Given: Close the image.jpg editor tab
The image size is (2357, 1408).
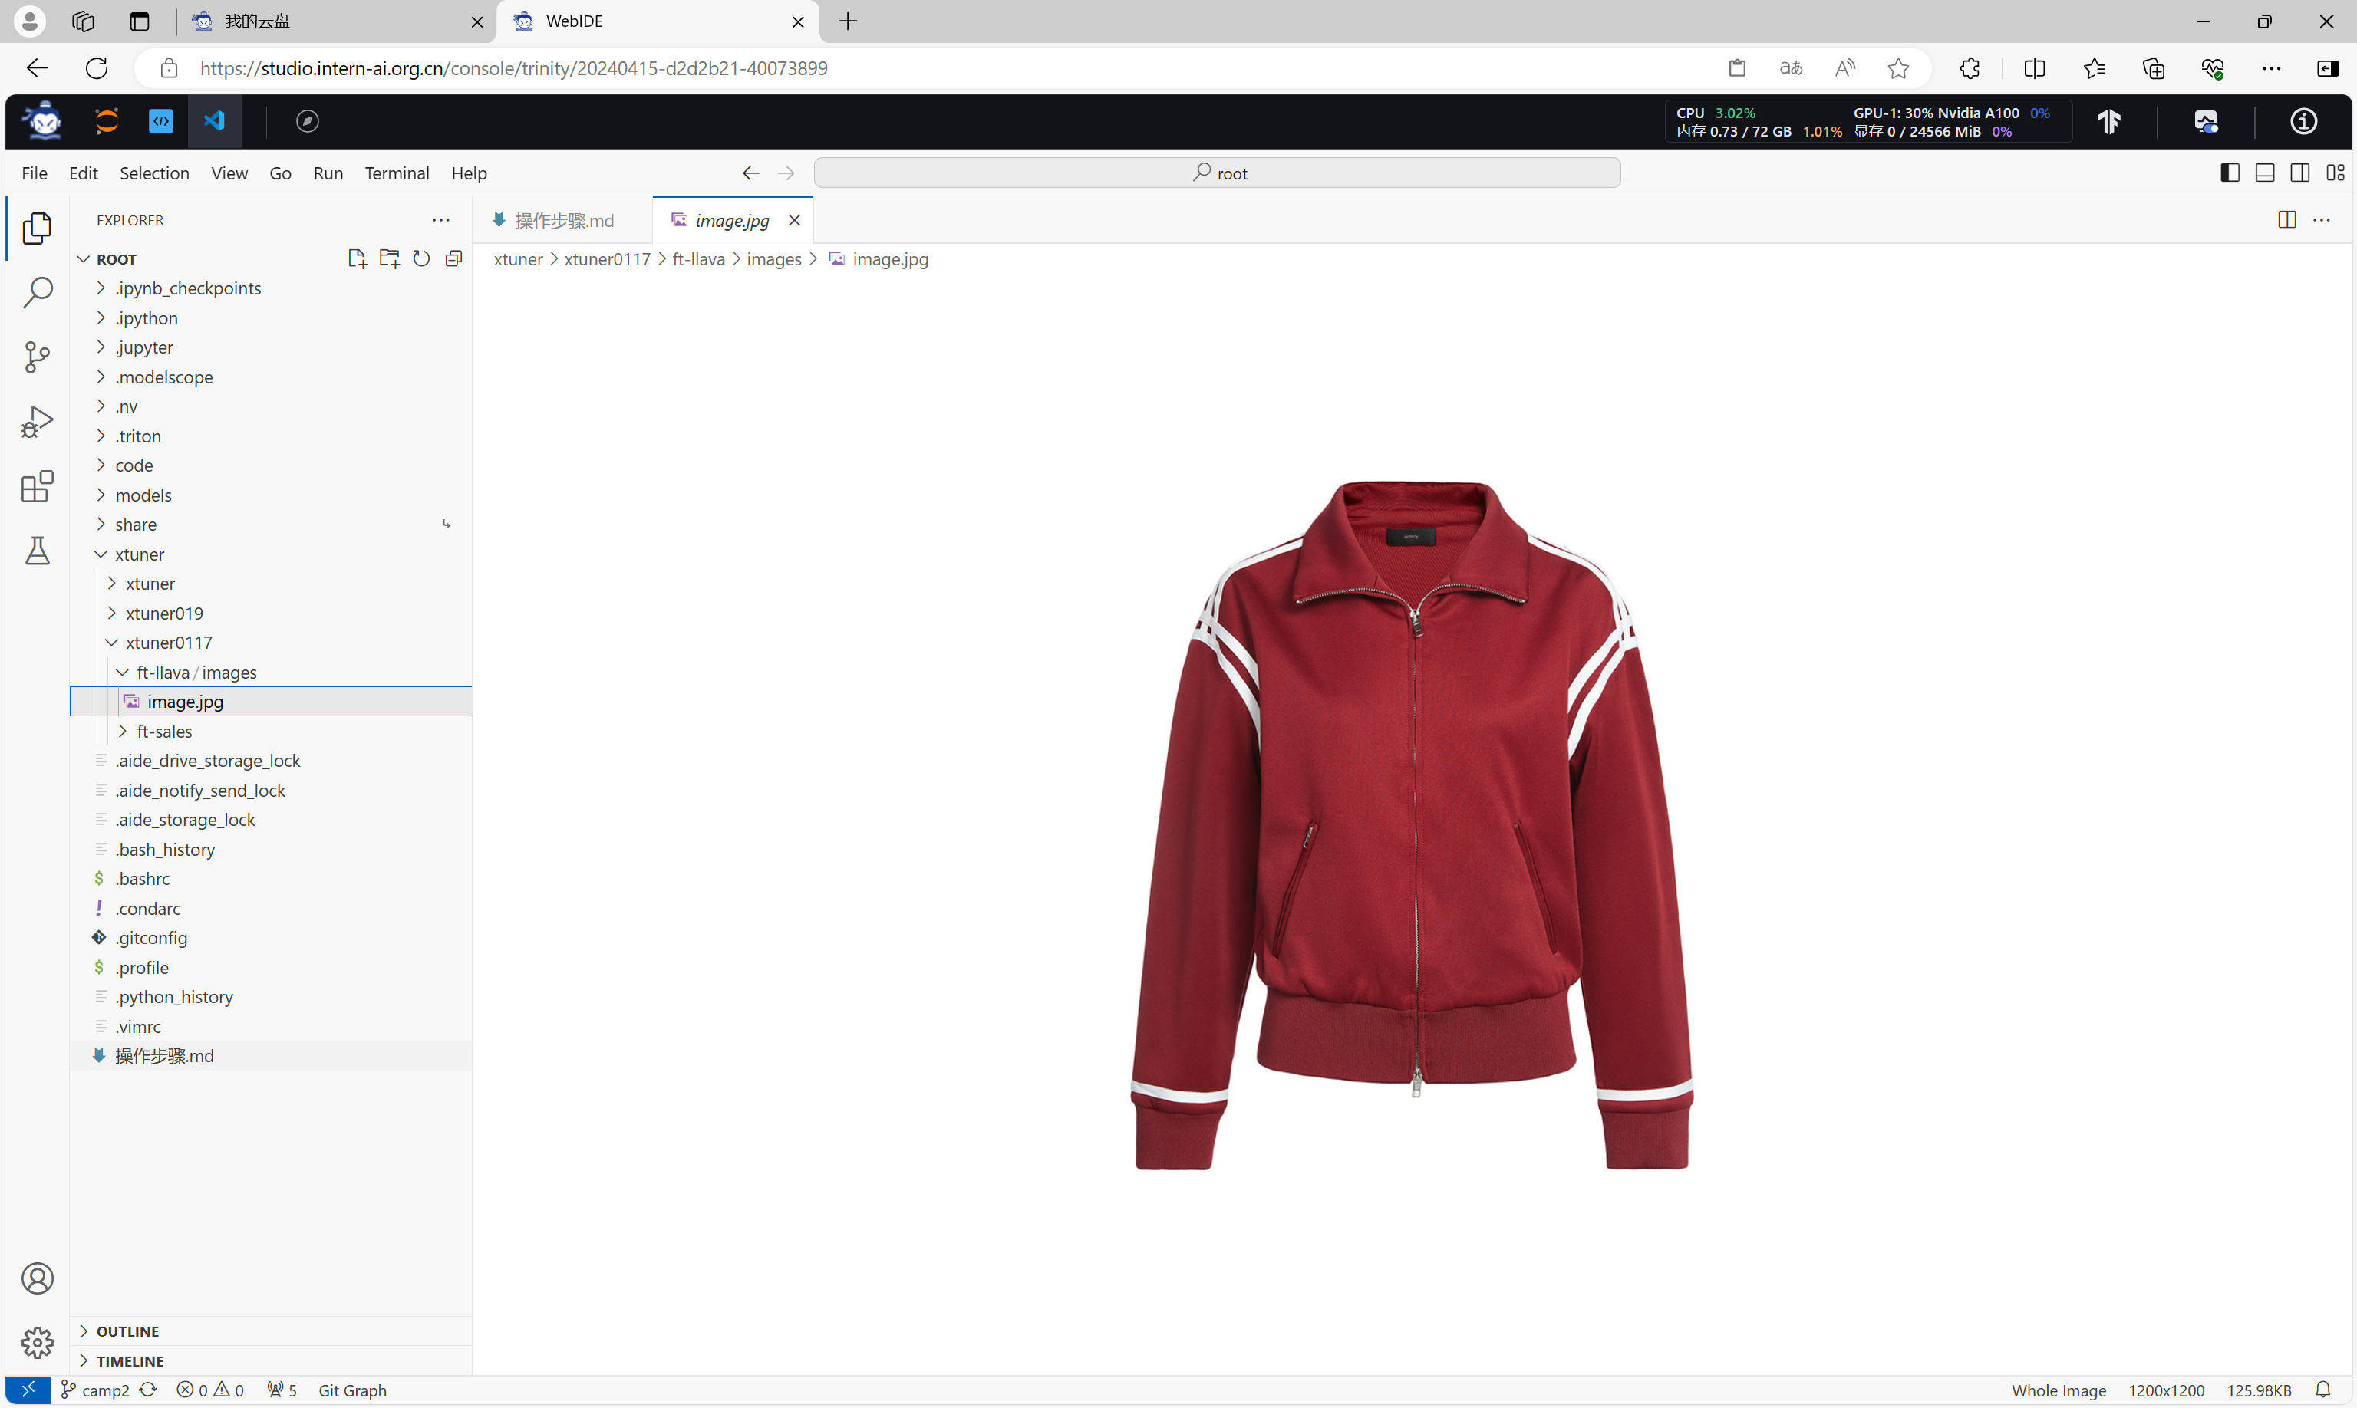Looking at the screenshot, I should pos(795,220).
